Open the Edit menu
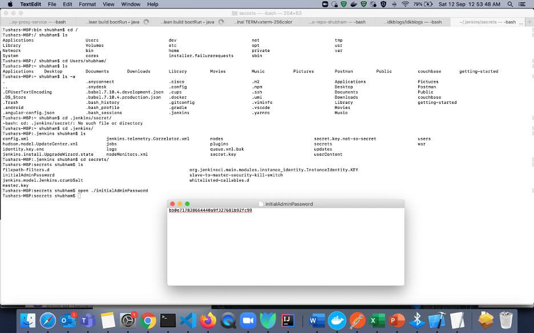Viewport: 534px width, 333px height. pos(67,4)
